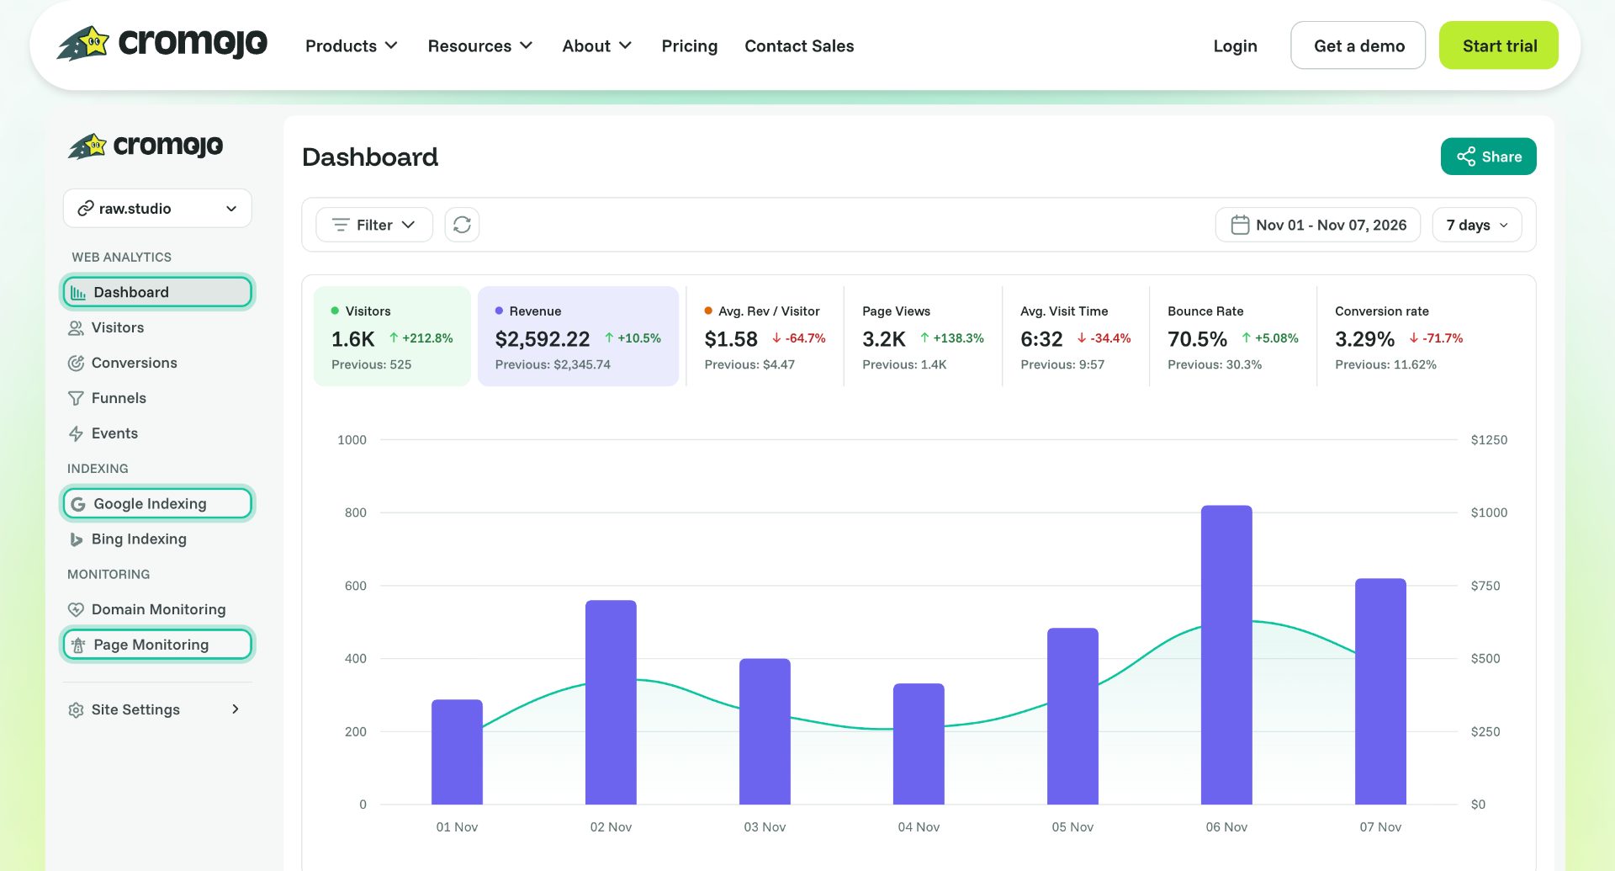Select the Conversion rate metric card

(1399, 337)
